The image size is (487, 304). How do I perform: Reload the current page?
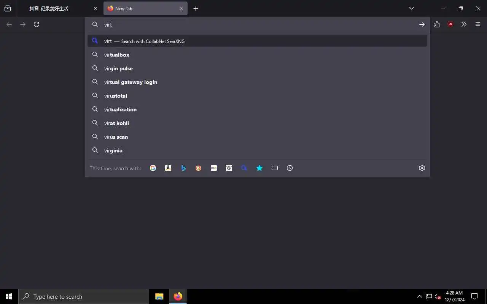37,24
